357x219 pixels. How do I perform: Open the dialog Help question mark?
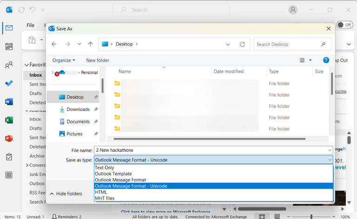tap(326, 60)
